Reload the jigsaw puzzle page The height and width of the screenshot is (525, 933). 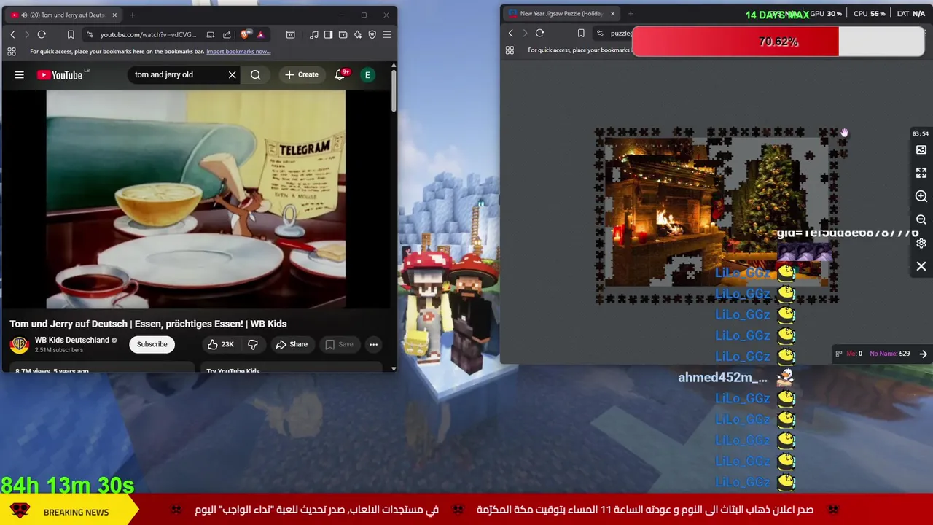coord(539,33)
